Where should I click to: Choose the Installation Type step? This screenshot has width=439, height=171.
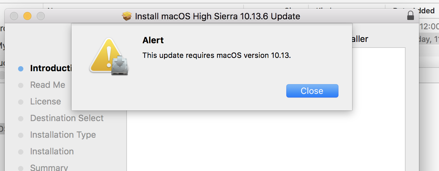(x=63, y=135)
